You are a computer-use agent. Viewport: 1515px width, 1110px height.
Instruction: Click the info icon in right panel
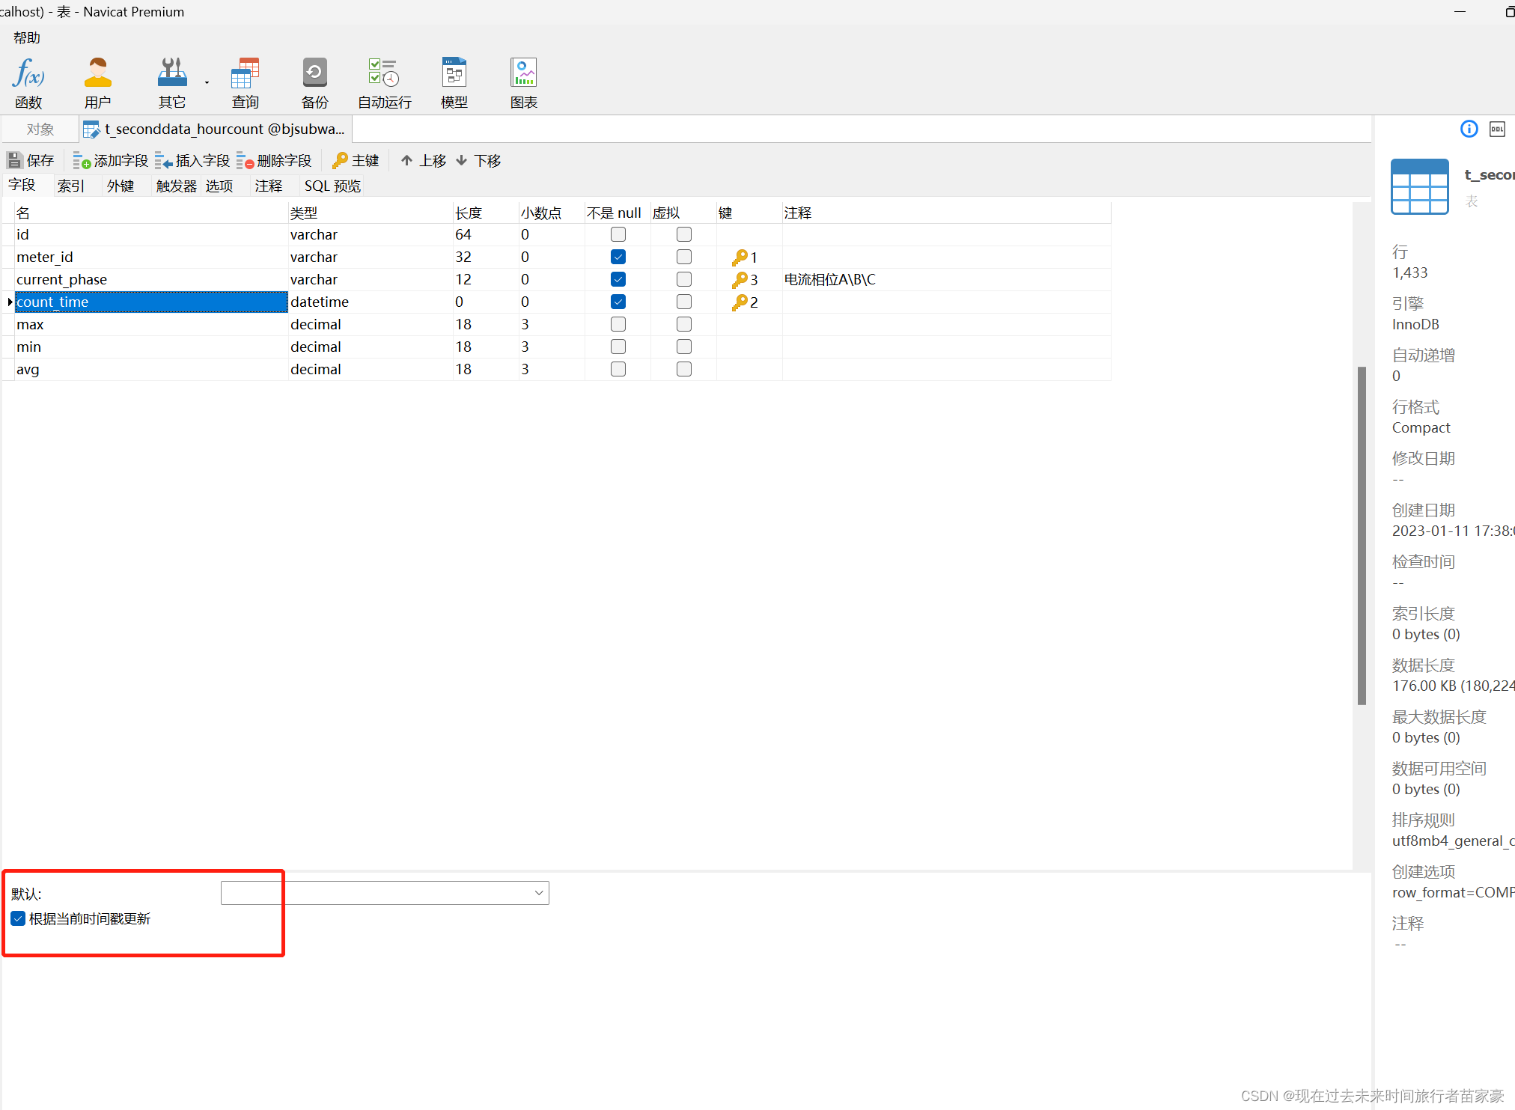[1469, 129]
